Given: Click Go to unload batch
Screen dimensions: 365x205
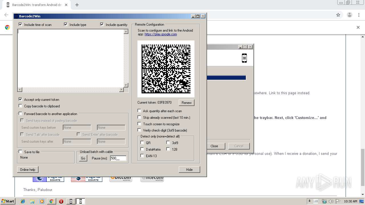Looking at the screenshot, I should click(83, 158).
